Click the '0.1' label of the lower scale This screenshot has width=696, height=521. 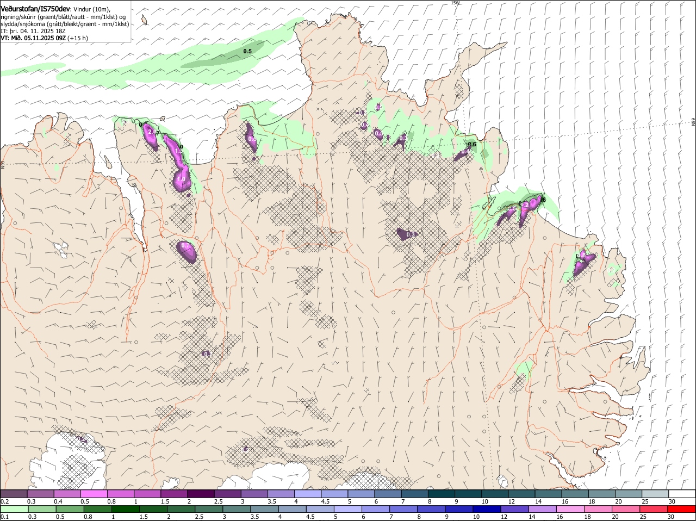[4, 517]
